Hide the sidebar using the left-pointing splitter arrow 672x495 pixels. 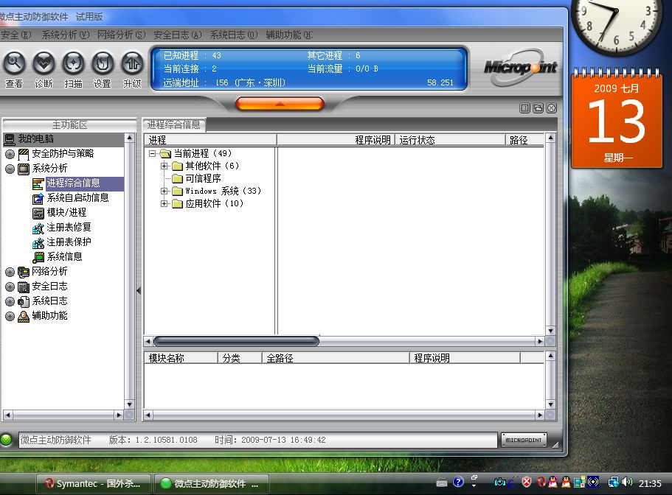[139, 290]
